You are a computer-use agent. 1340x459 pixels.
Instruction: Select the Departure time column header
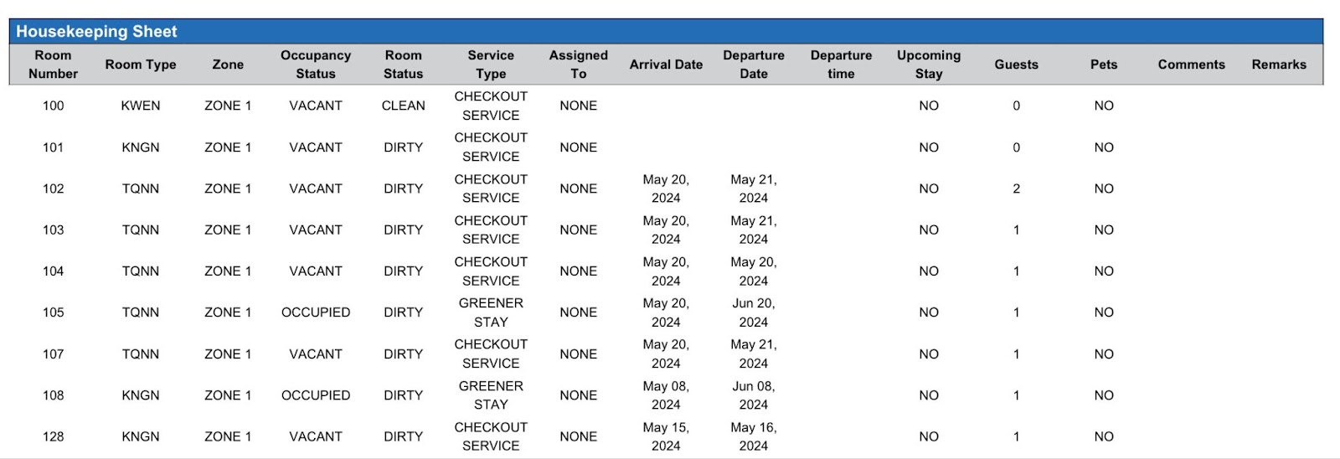pyautogui.click(x=841, y=64)
